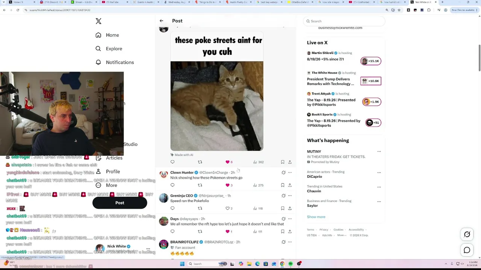Share Greninja CEO's comment
This screenshot has width=481, height=270.
290,208
